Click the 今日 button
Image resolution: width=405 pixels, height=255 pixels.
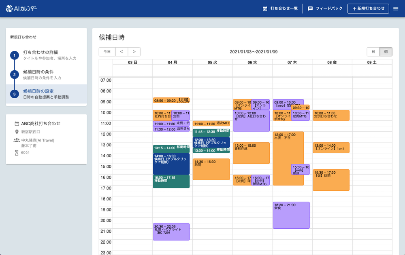click(x=107, y=52)
